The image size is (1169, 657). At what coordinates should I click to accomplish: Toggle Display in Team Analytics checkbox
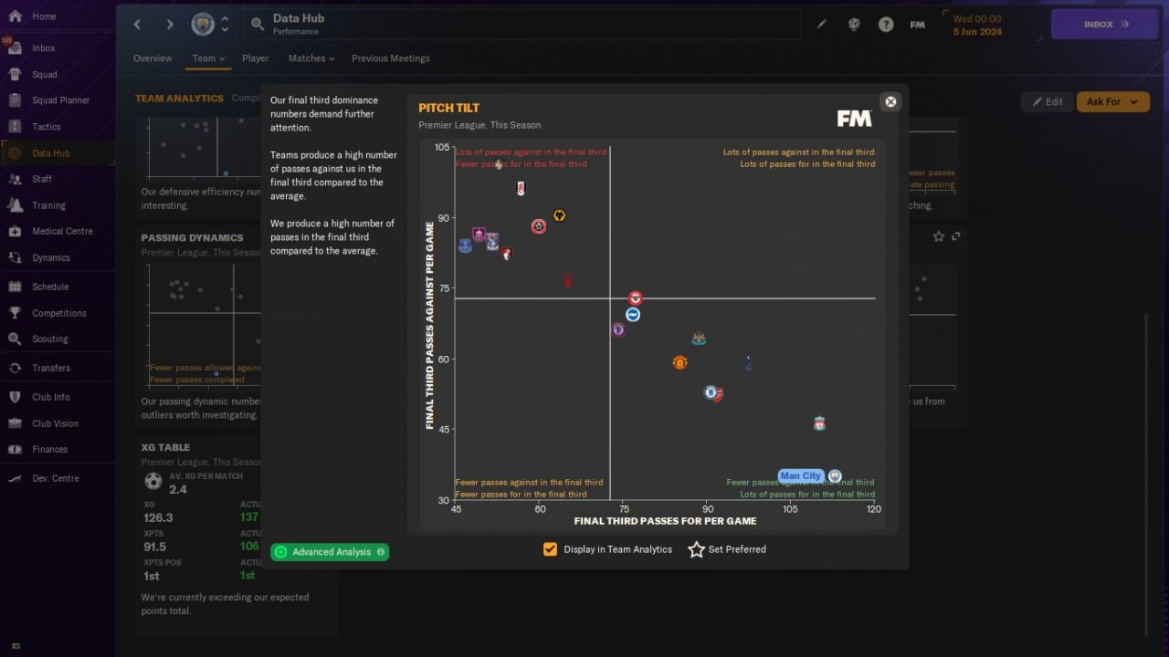tap(550, 549)
